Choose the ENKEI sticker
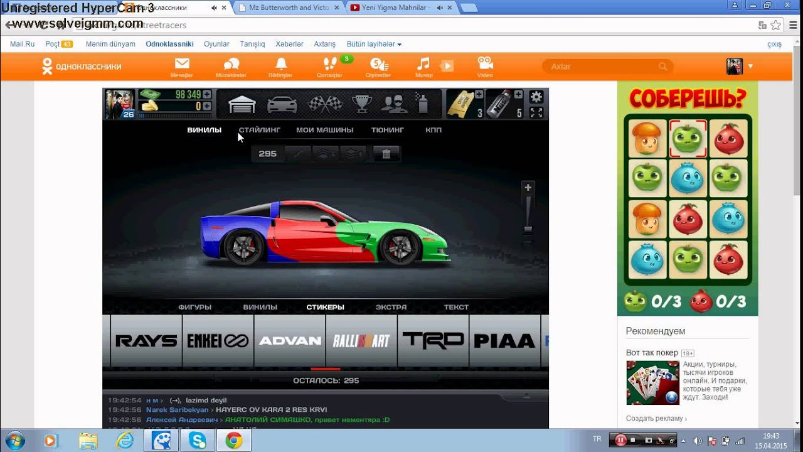The width and height of the screenshot is (803, 452). tap(218, 341)
